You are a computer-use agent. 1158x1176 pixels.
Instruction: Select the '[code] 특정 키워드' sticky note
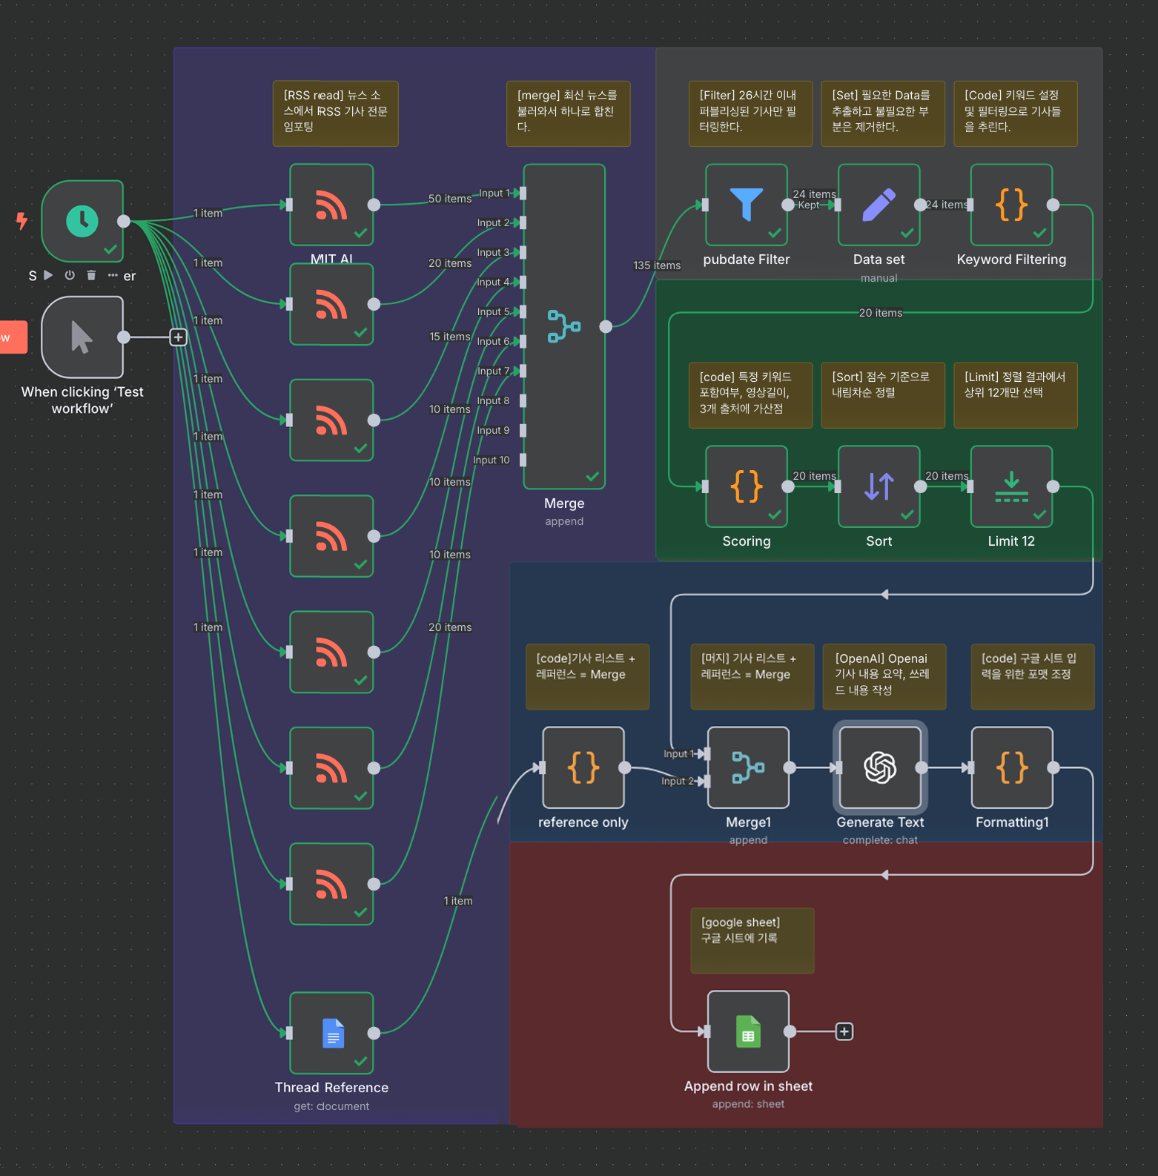[x=750, y=395]
